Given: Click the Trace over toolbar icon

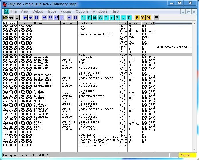Looking at the screenshot, I should 62,18.
